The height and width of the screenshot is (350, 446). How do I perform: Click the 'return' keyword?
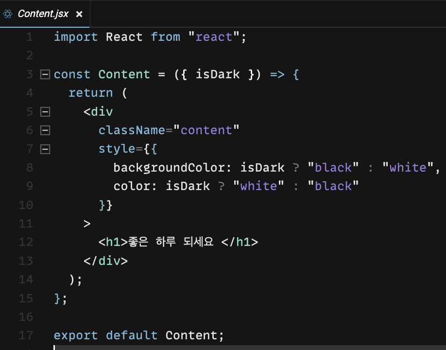[x=91, y=93]
